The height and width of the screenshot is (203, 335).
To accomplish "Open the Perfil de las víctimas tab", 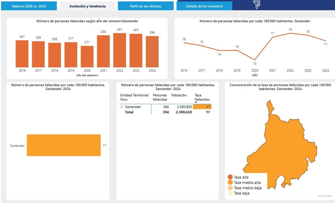I will coord(145,6).
